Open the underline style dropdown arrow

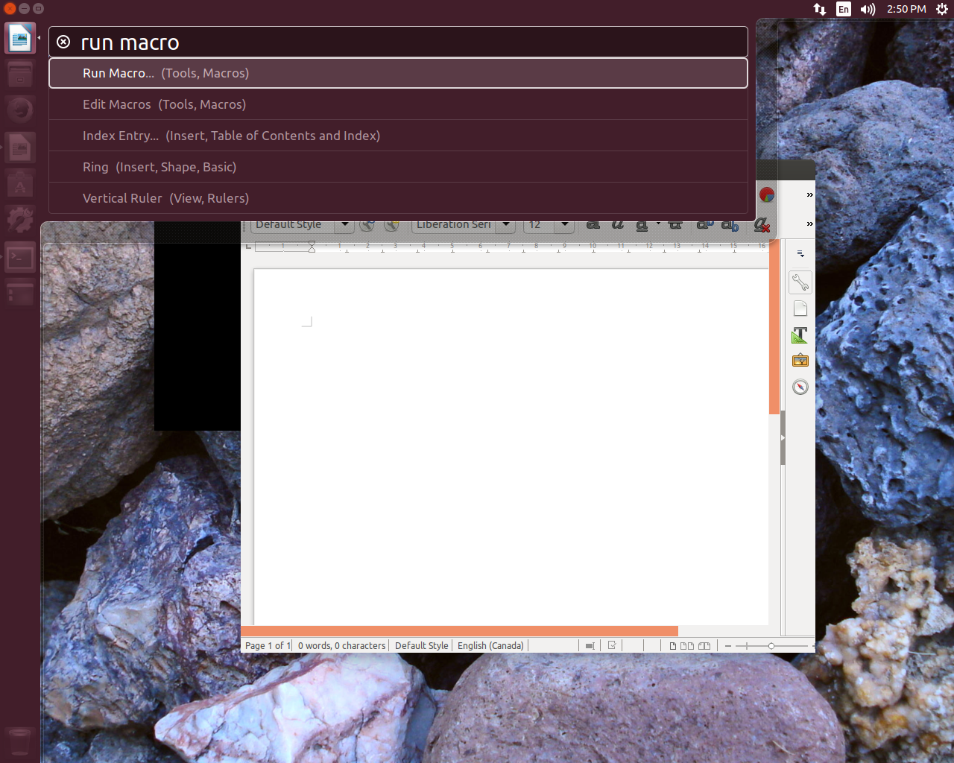coord(658,224)
